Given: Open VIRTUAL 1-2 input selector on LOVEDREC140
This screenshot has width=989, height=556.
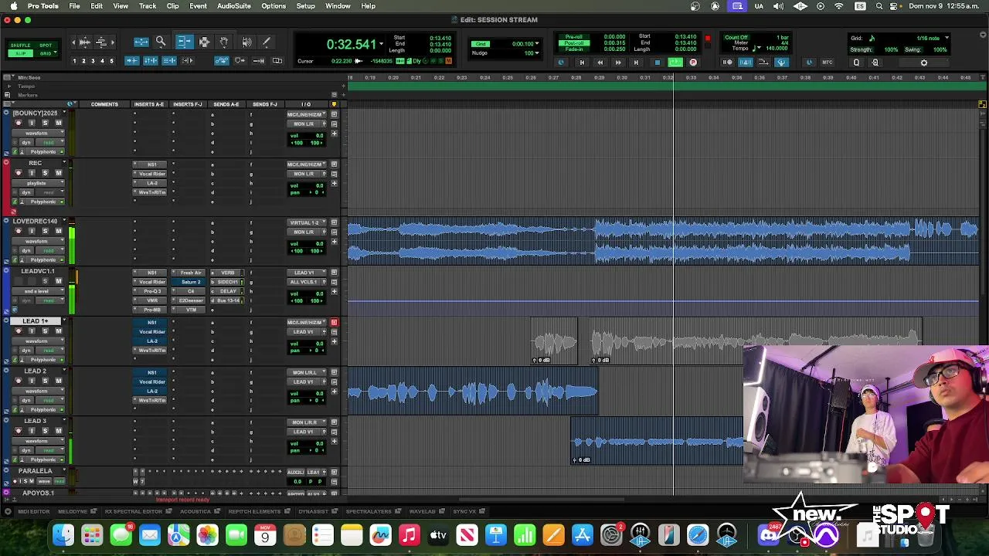Looking at the screenshot, I should 308,222.
